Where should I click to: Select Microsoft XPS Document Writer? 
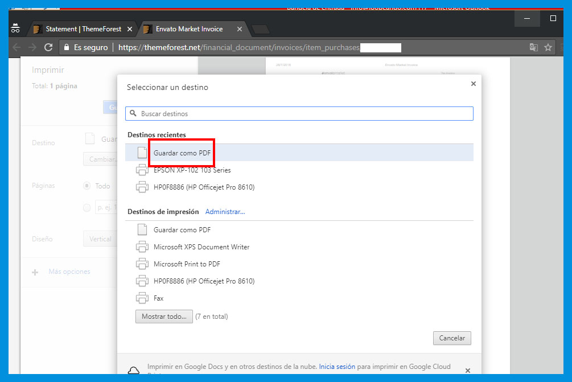pyautogui.click(x=299, y=247)
